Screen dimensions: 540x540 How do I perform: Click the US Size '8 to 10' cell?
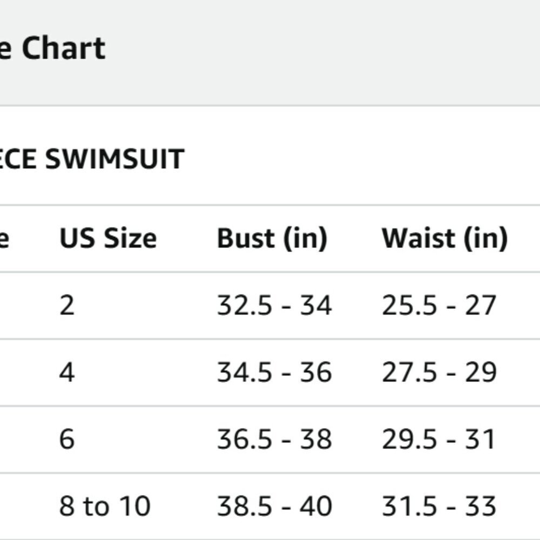105,506
